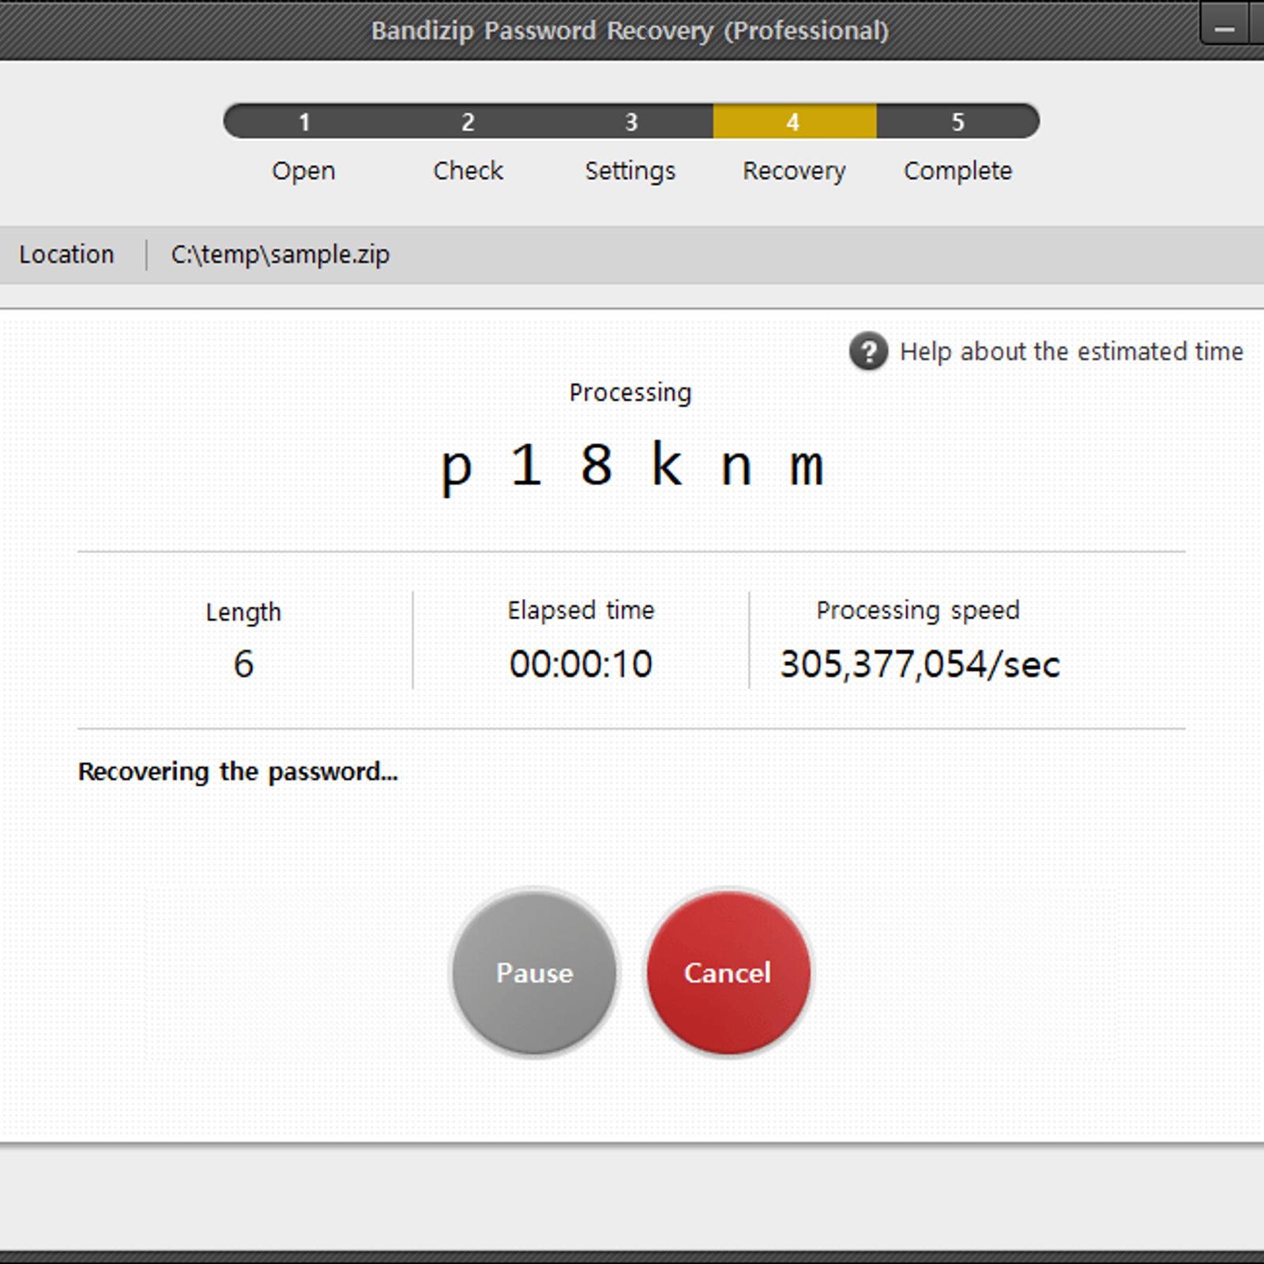Click the Check step label
This screenshot has height=1264, width=1264.
point(468,171)
